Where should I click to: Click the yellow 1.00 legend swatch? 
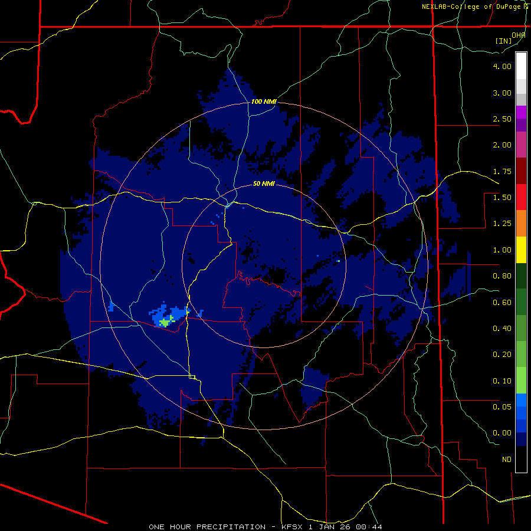(521, 250)
